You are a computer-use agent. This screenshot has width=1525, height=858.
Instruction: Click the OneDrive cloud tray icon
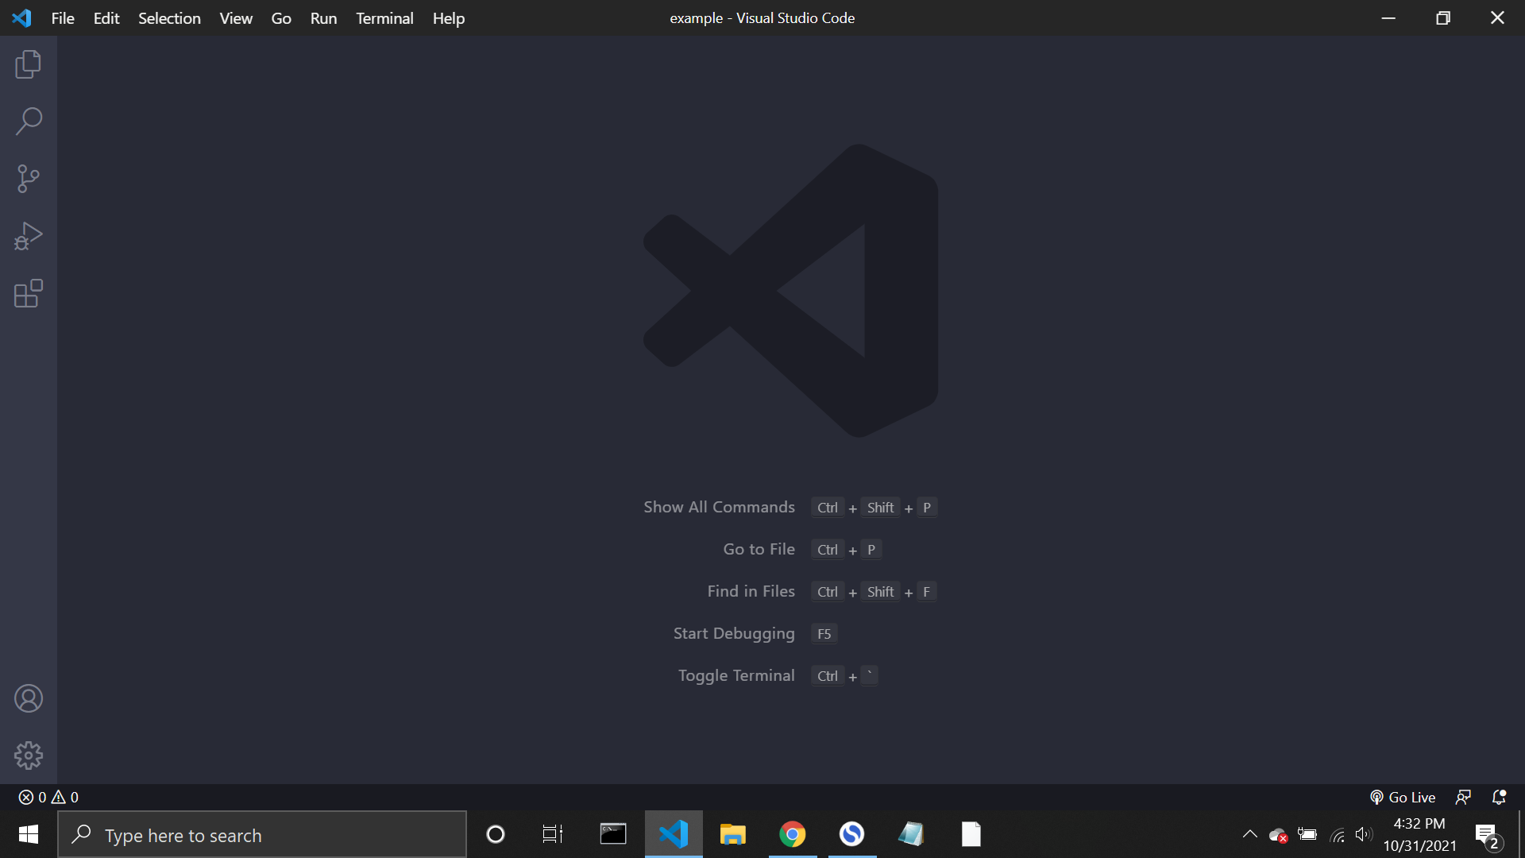(1278, 835)
